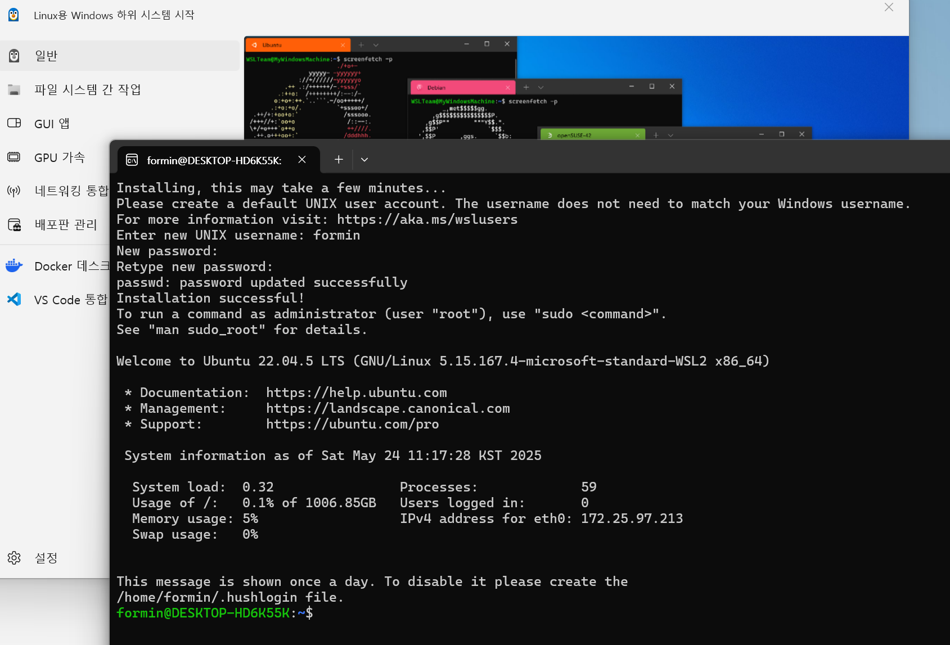The width and height of the screenshot is (950, 645).
Task: Click the 'Enter new UNIX username: formin' line
Action: [238, 235]
